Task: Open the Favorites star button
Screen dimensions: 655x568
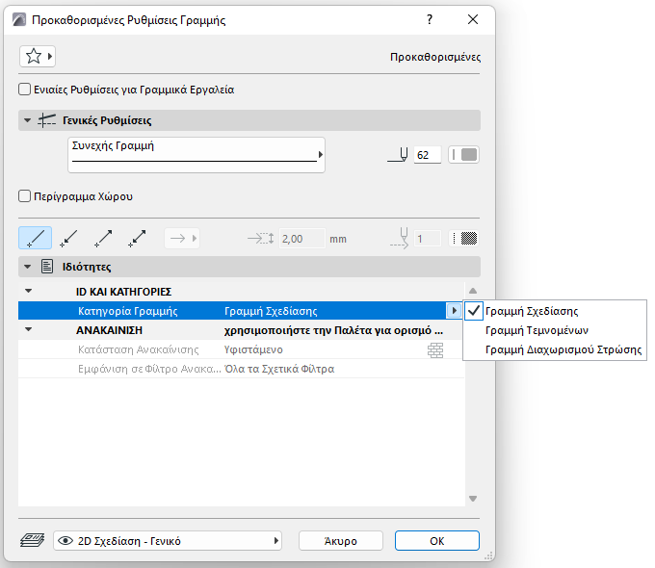Action: click(x=38, y=56)
